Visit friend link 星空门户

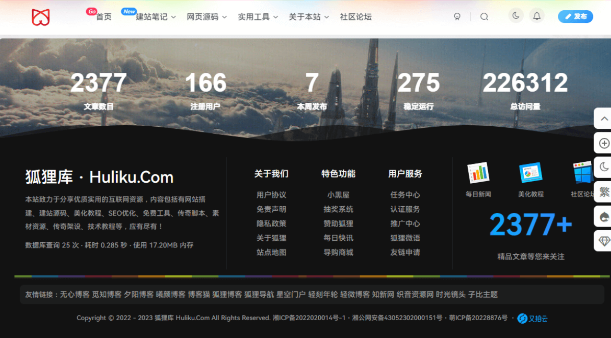coord(291,294)
